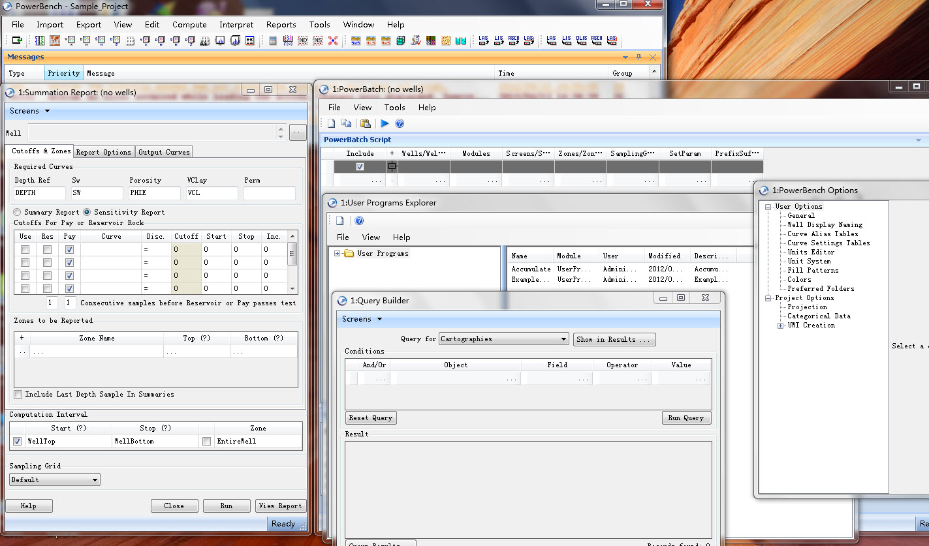
Task: Click the help icon in PowerBatch toolbar
Action: 400,123
